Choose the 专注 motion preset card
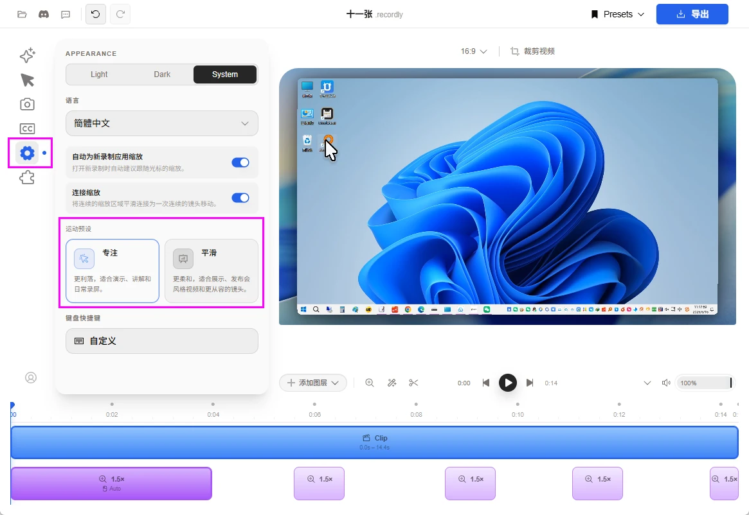Screen dimensions: 749x515 coord(113,270)
